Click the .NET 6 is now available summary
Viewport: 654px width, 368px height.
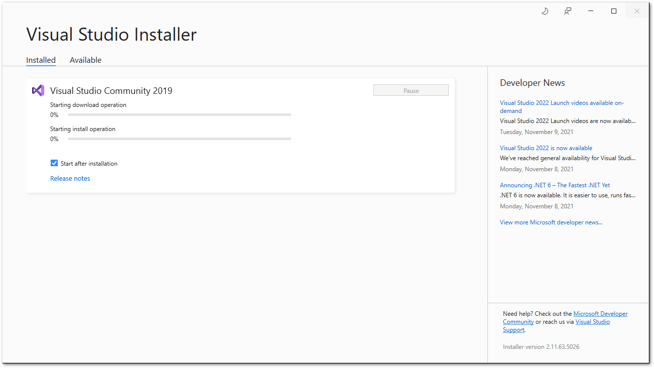[568, 195]
